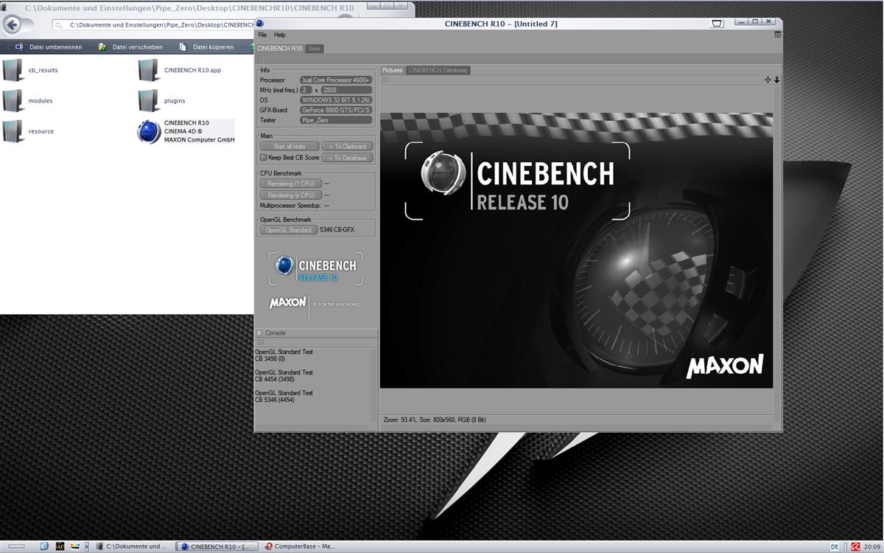Click the red antivirus tray icon

tap(856, 546)
